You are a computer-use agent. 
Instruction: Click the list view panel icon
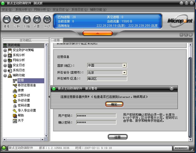click(x=182, y=35)
